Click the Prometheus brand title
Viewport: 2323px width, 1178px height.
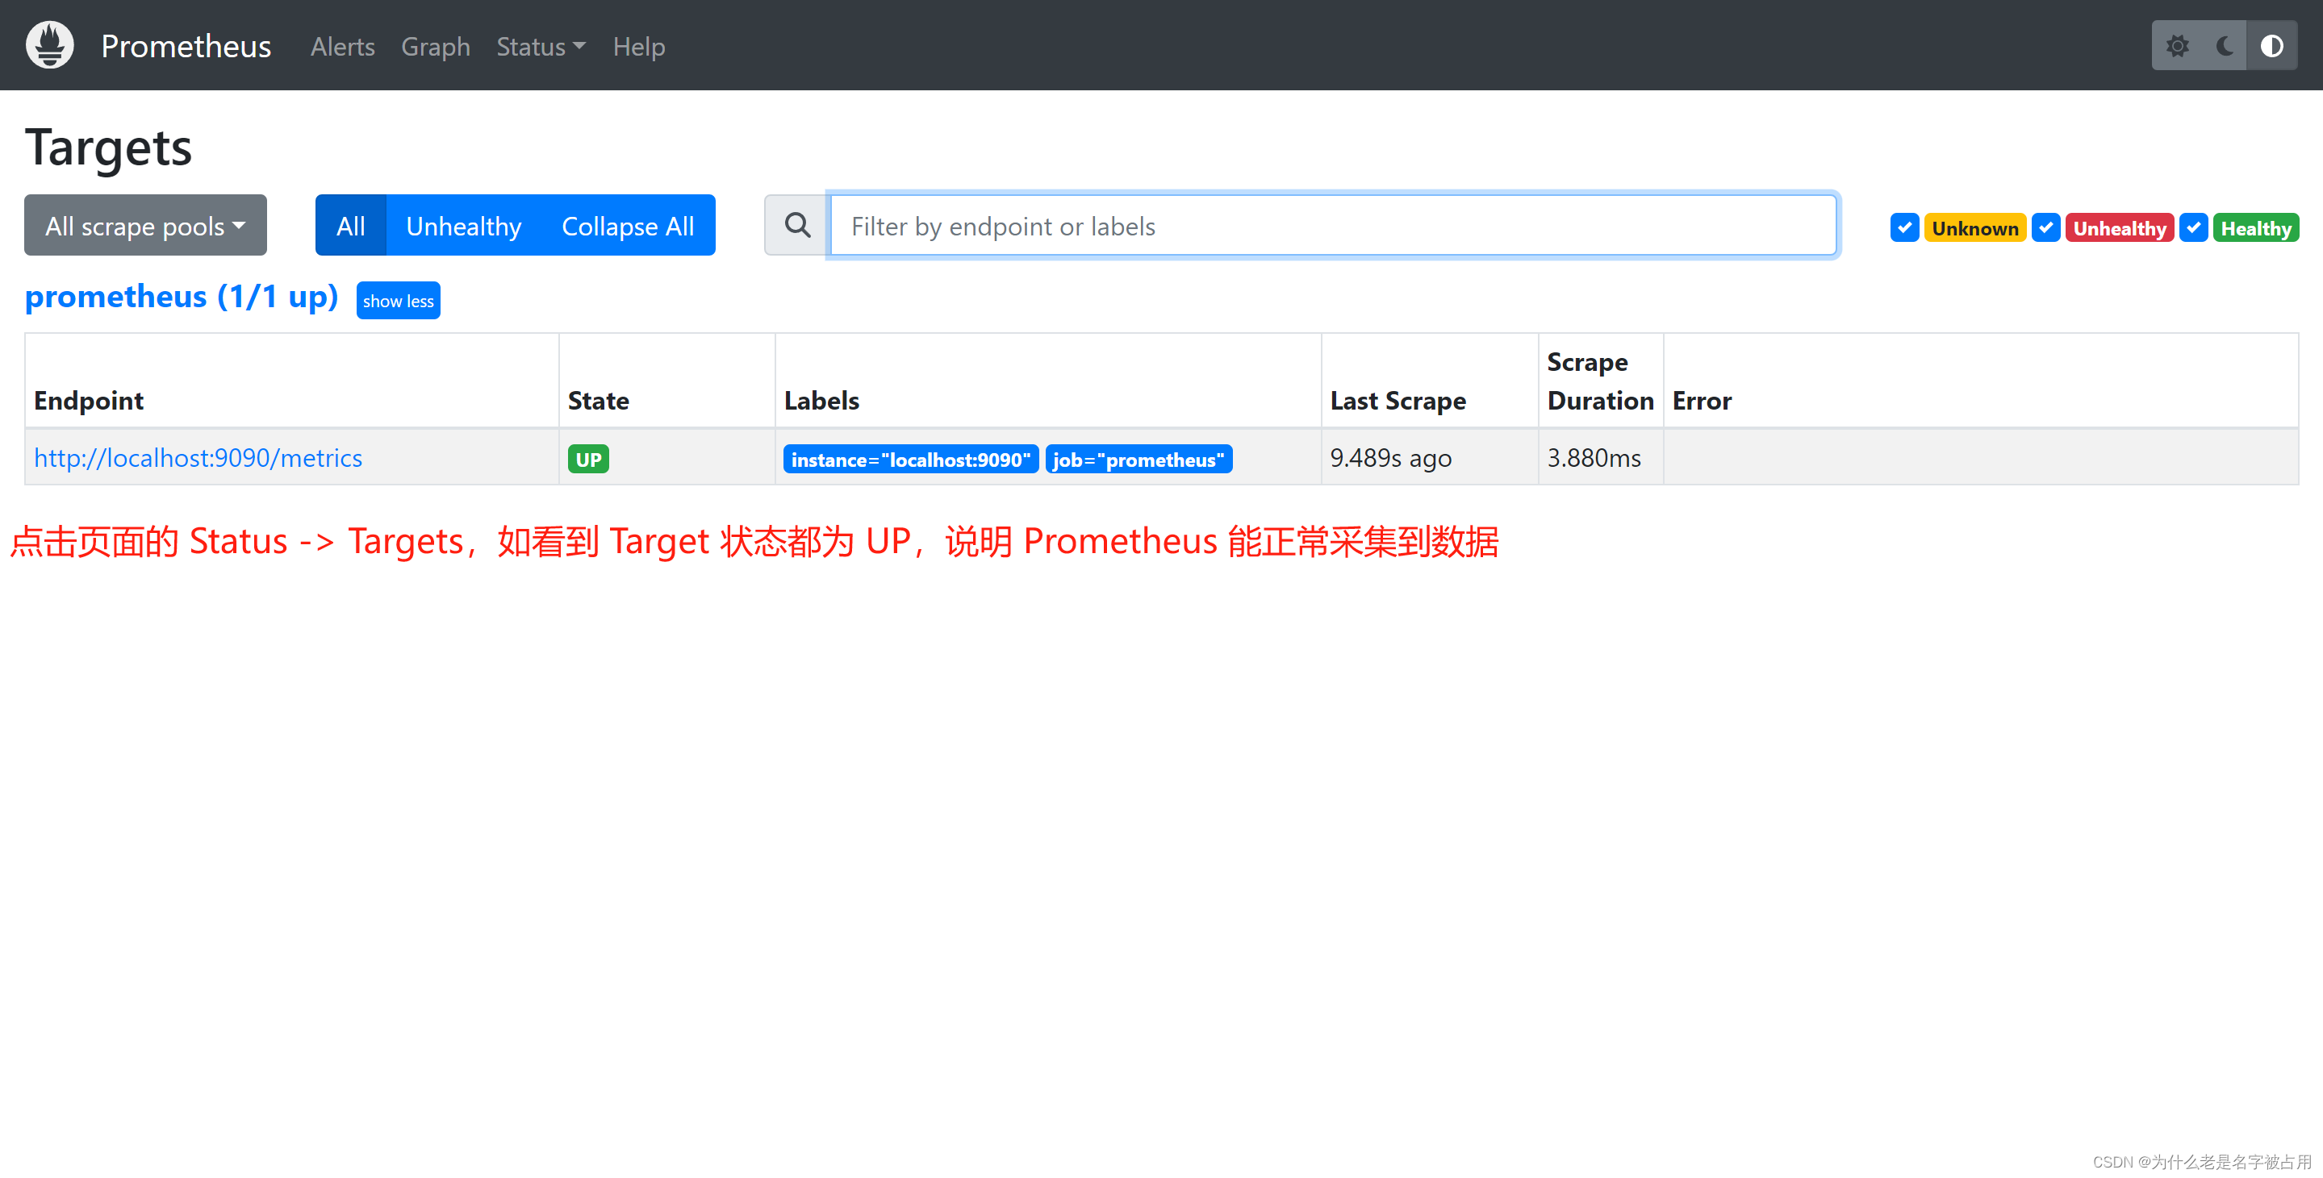pos(186,46)
